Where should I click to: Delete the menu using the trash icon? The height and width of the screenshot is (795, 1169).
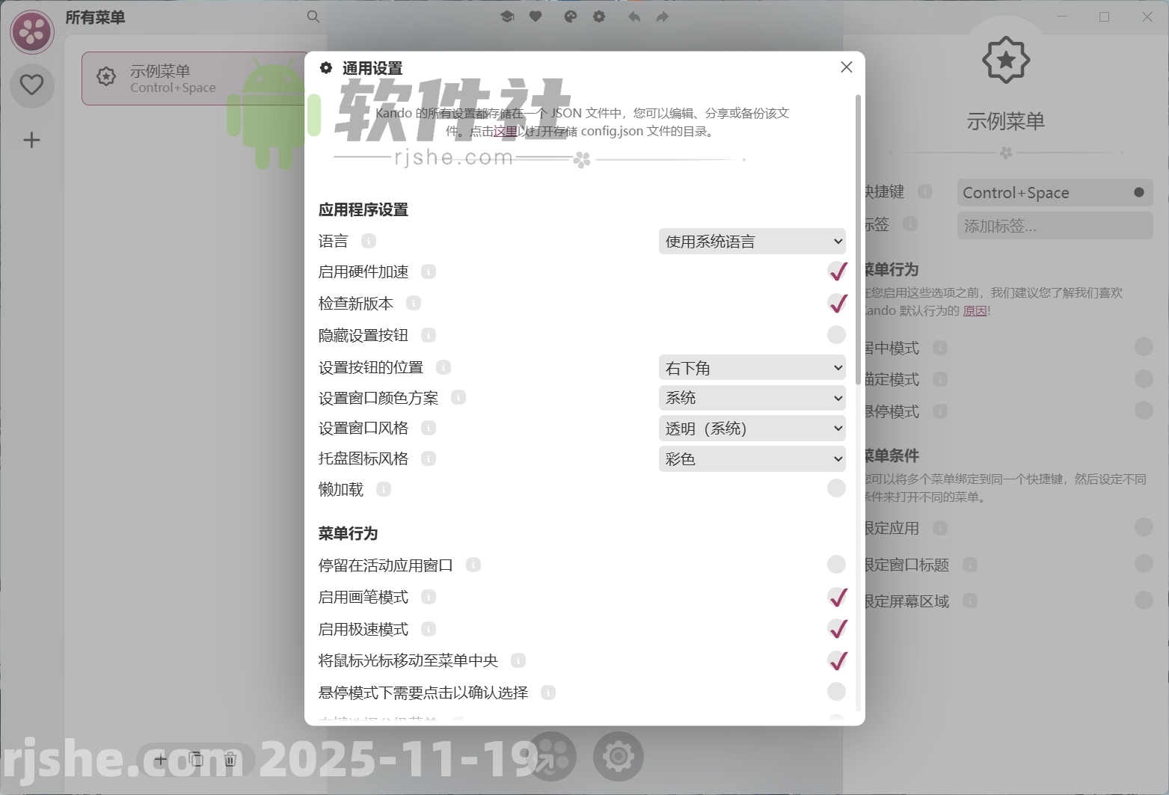tap(230, 759)
